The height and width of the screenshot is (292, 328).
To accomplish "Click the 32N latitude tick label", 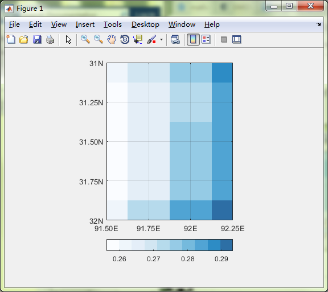I will tap(96, 221).
